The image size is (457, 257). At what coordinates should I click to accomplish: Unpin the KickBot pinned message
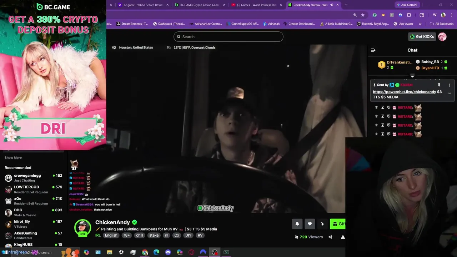439,85
